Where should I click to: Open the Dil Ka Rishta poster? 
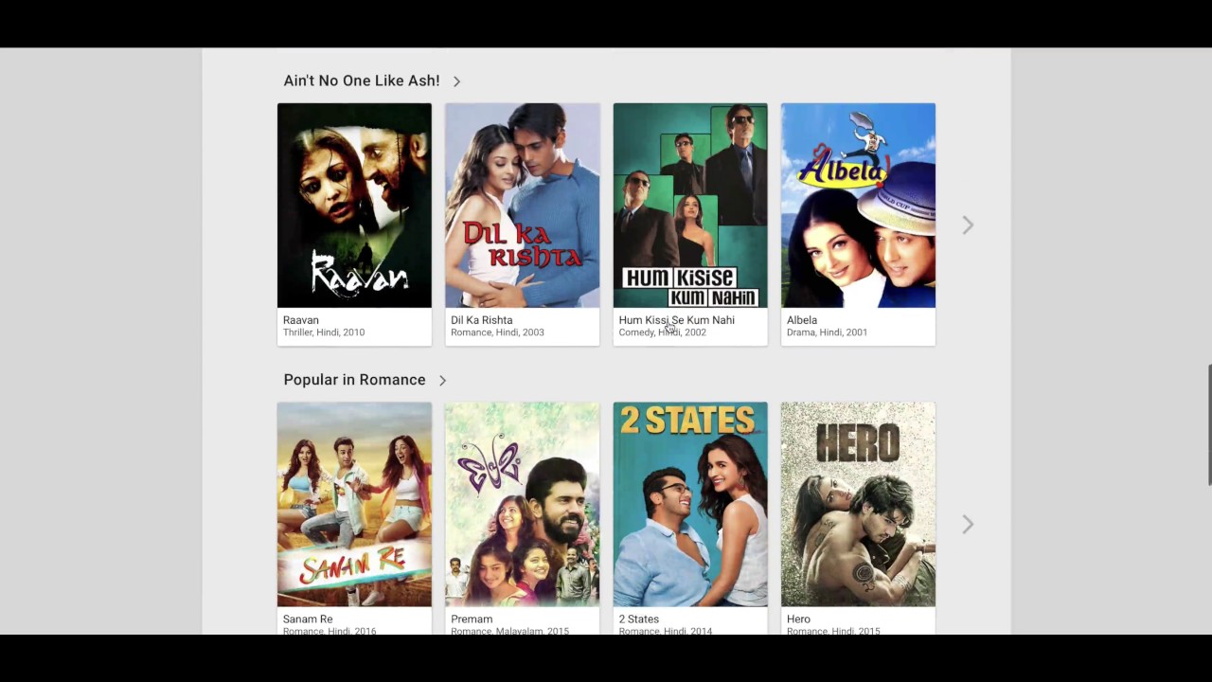(523, 206)
